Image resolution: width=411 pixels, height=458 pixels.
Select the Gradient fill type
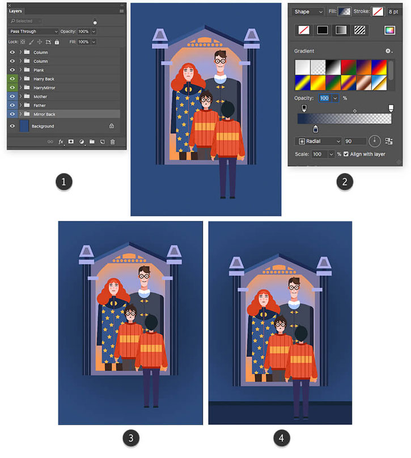pyautogui.click(x=341, y=30)
